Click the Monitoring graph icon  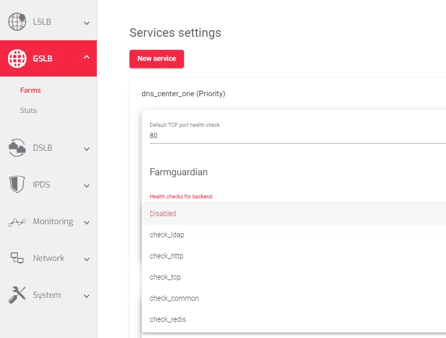17,222
